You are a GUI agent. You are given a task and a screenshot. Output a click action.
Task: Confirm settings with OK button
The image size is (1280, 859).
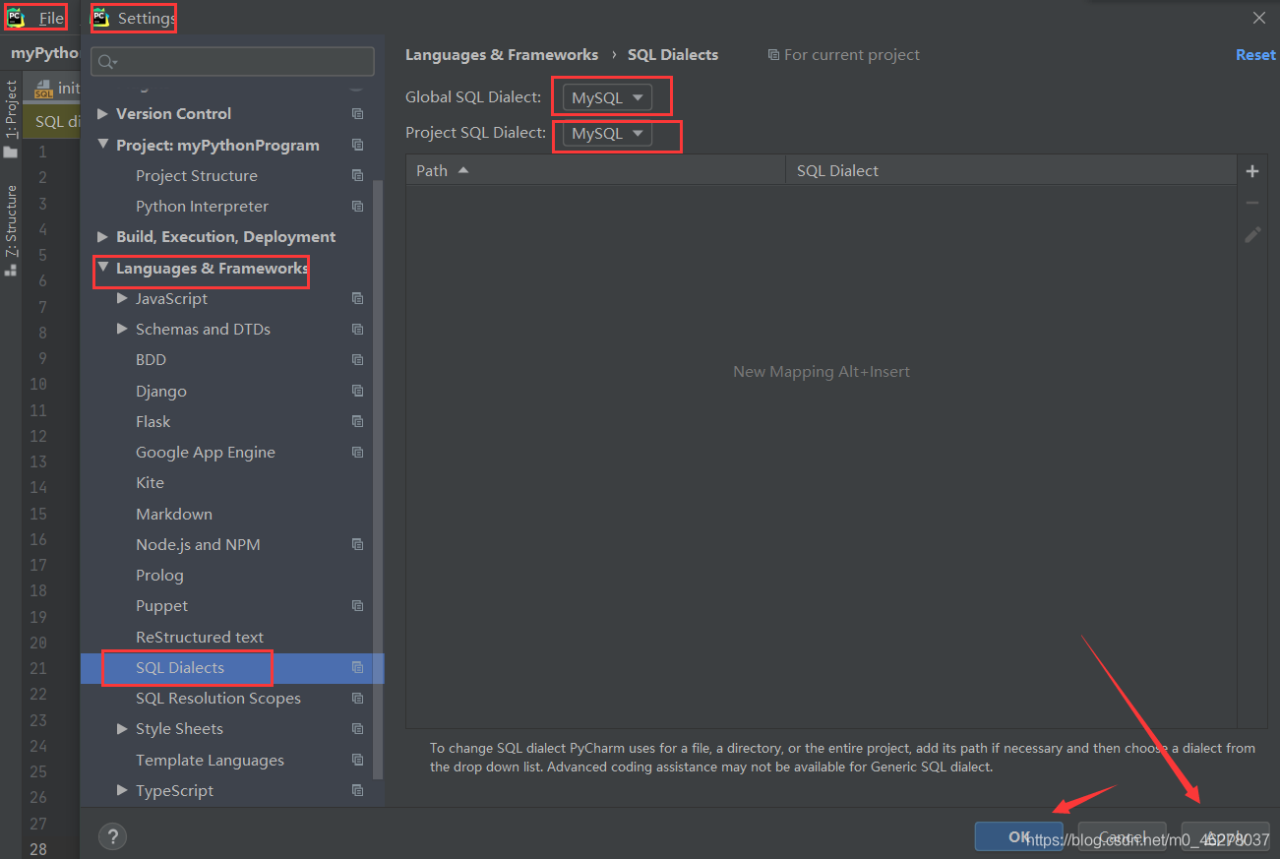pos(1019,836)
